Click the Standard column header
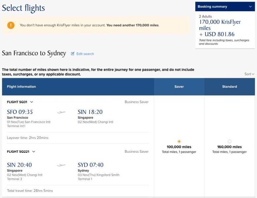This screenshot has width=257, height=198. point(230,87)
